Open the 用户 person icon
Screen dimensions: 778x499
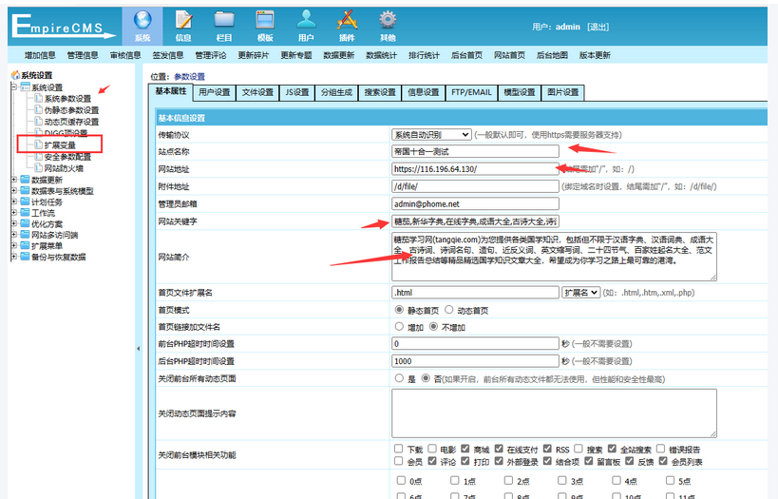click(x=306, y=19)
